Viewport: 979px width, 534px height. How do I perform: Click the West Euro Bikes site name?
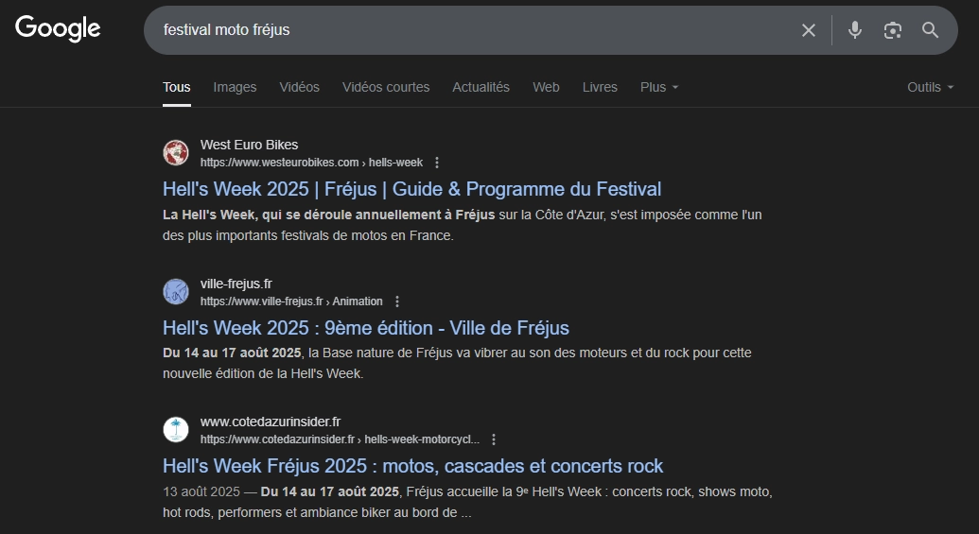tap(249, 145)
